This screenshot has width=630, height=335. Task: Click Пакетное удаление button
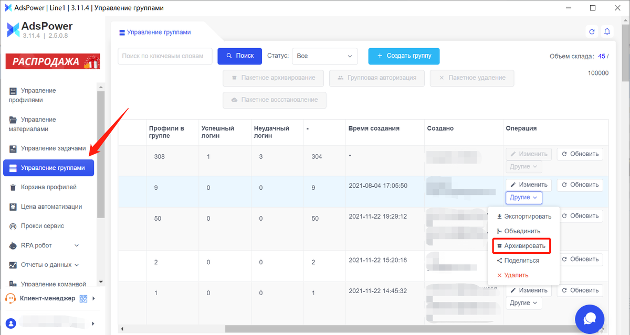coord(472,78)
